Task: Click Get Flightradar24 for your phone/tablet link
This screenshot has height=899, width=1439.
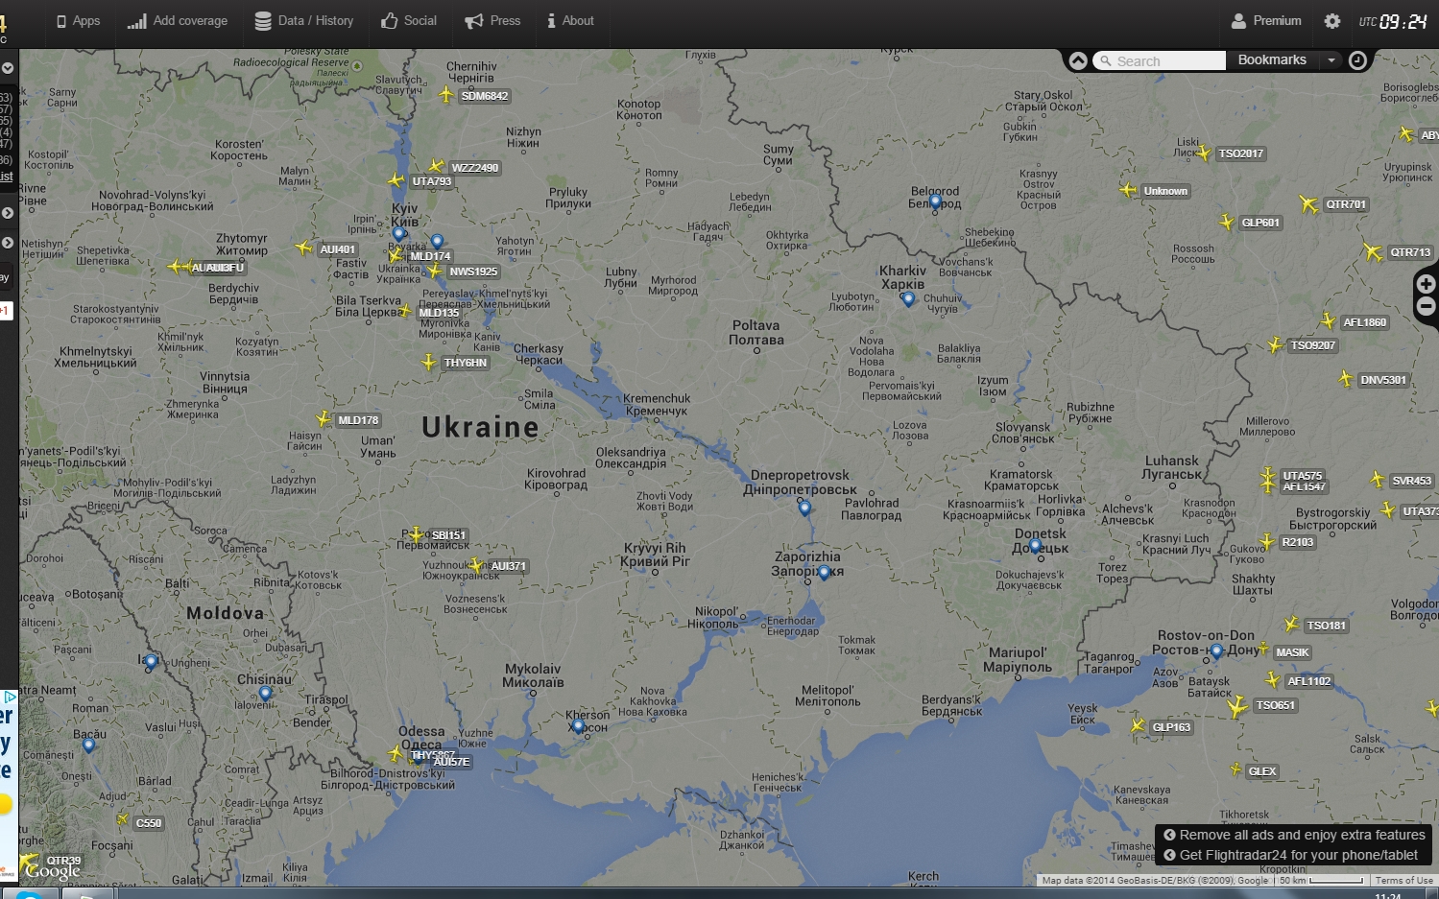Action: click(1290, 855)
